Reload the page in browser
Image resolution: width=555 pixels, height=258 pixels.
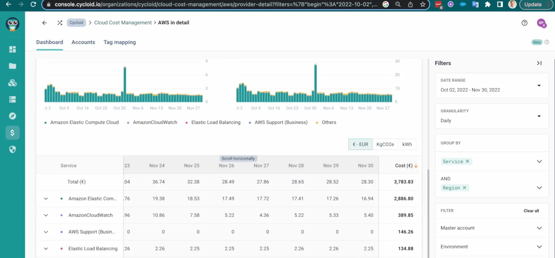click(33, 4)
